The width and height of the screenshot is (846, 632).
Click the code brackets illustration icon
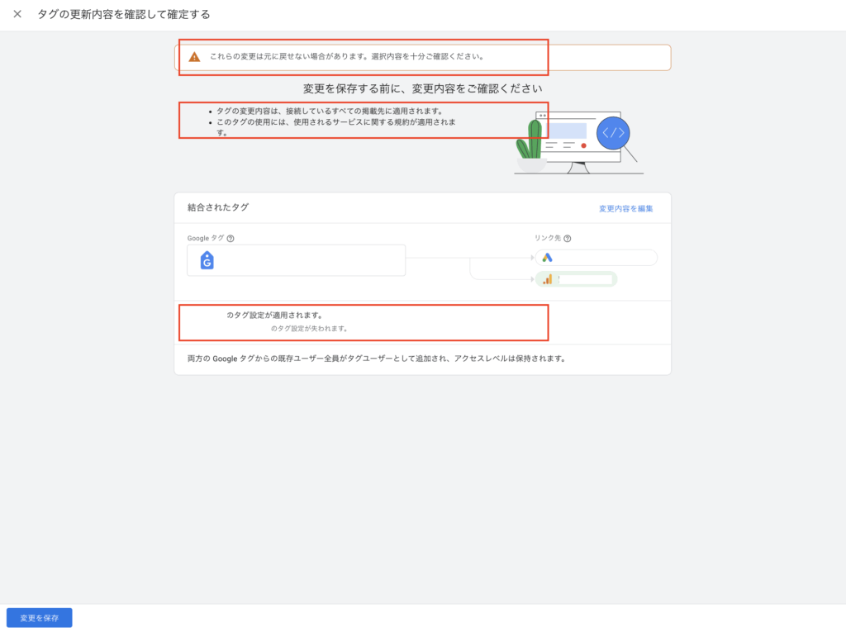click(613, 133)
